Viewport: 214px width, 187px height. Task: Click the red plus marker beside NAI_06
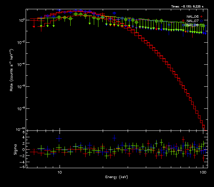[x=202, y=17]
